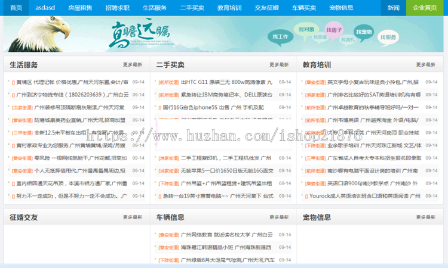Open listing 黄村家政专业为您服务

tap(71, 145)
